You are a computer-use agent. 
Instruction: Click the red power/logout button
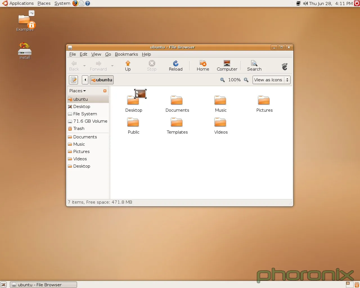click(357, 3)
